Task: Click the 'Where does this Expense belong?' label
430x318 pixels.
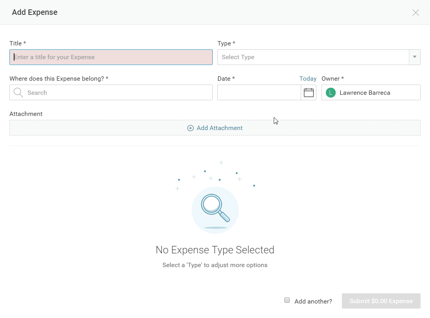Action: [59, 79]
